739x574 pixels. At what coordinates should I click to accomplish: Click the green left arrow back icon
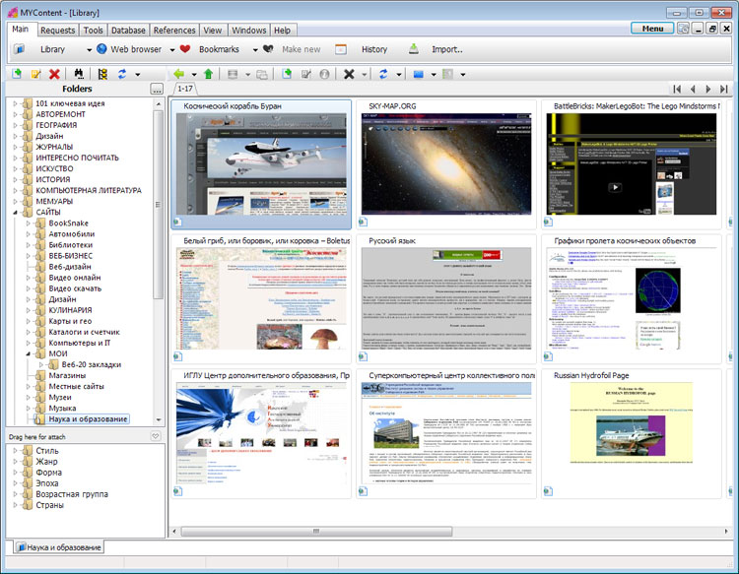(x=178, y=74)
